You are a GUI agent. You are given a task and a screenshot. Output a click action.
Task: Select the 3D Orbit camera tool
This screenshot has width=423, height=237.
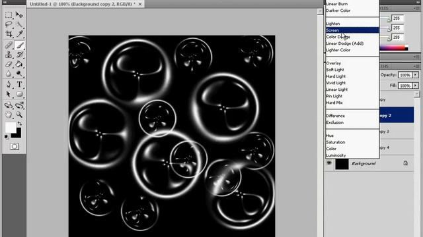[x=19, y=105]
